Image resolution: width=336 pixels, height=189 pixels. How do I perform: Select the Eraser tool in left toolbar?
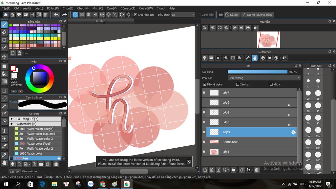click(x=4, y=32)
